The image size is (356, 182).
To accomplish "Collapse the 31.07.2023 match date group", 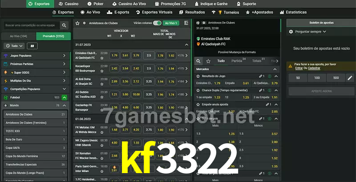I will 186,45.
